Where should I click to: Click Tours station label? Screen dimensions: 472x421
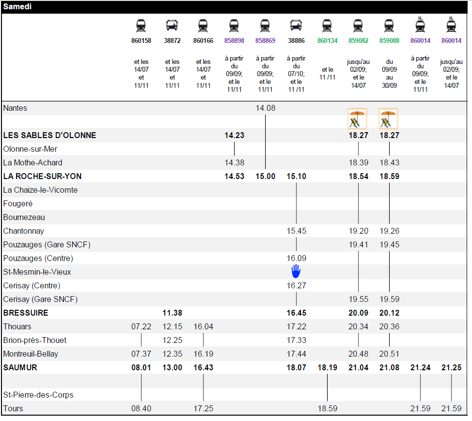pos(13,409)
